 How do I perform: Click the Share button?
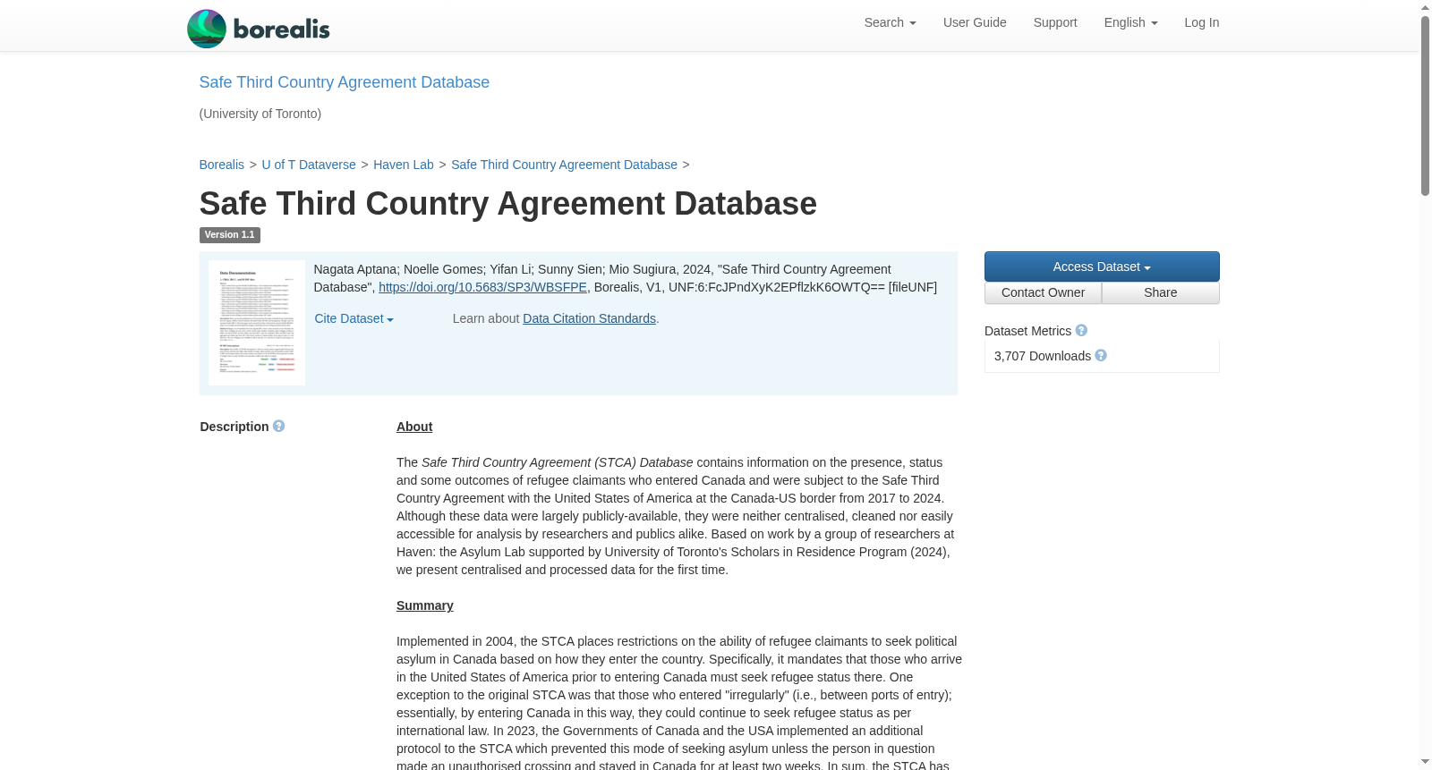[1161, 292]
